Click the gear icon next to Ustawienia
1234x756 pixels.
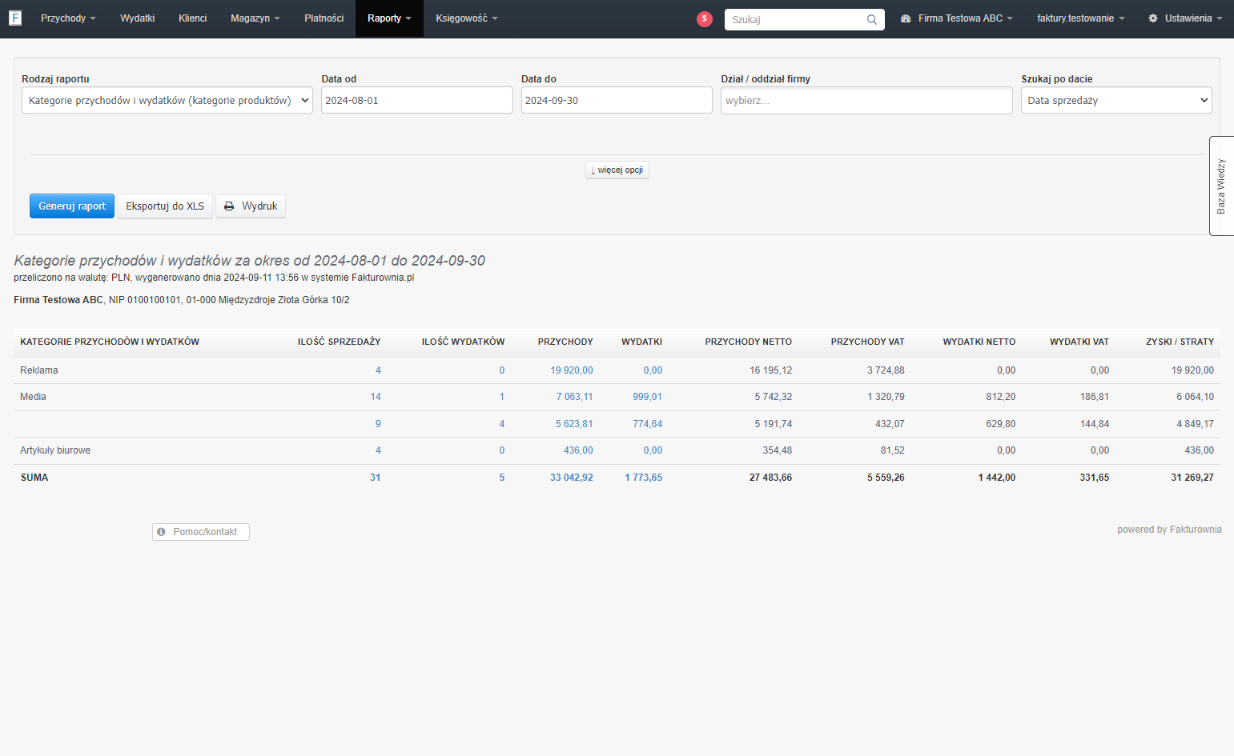click(x=1153, y=18)
